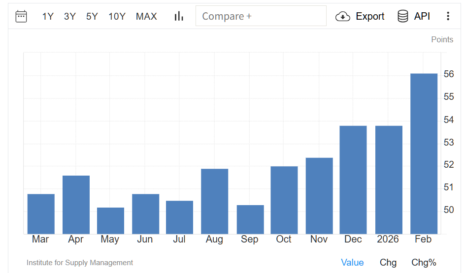Switch to 5Y time range

(92, 16)
